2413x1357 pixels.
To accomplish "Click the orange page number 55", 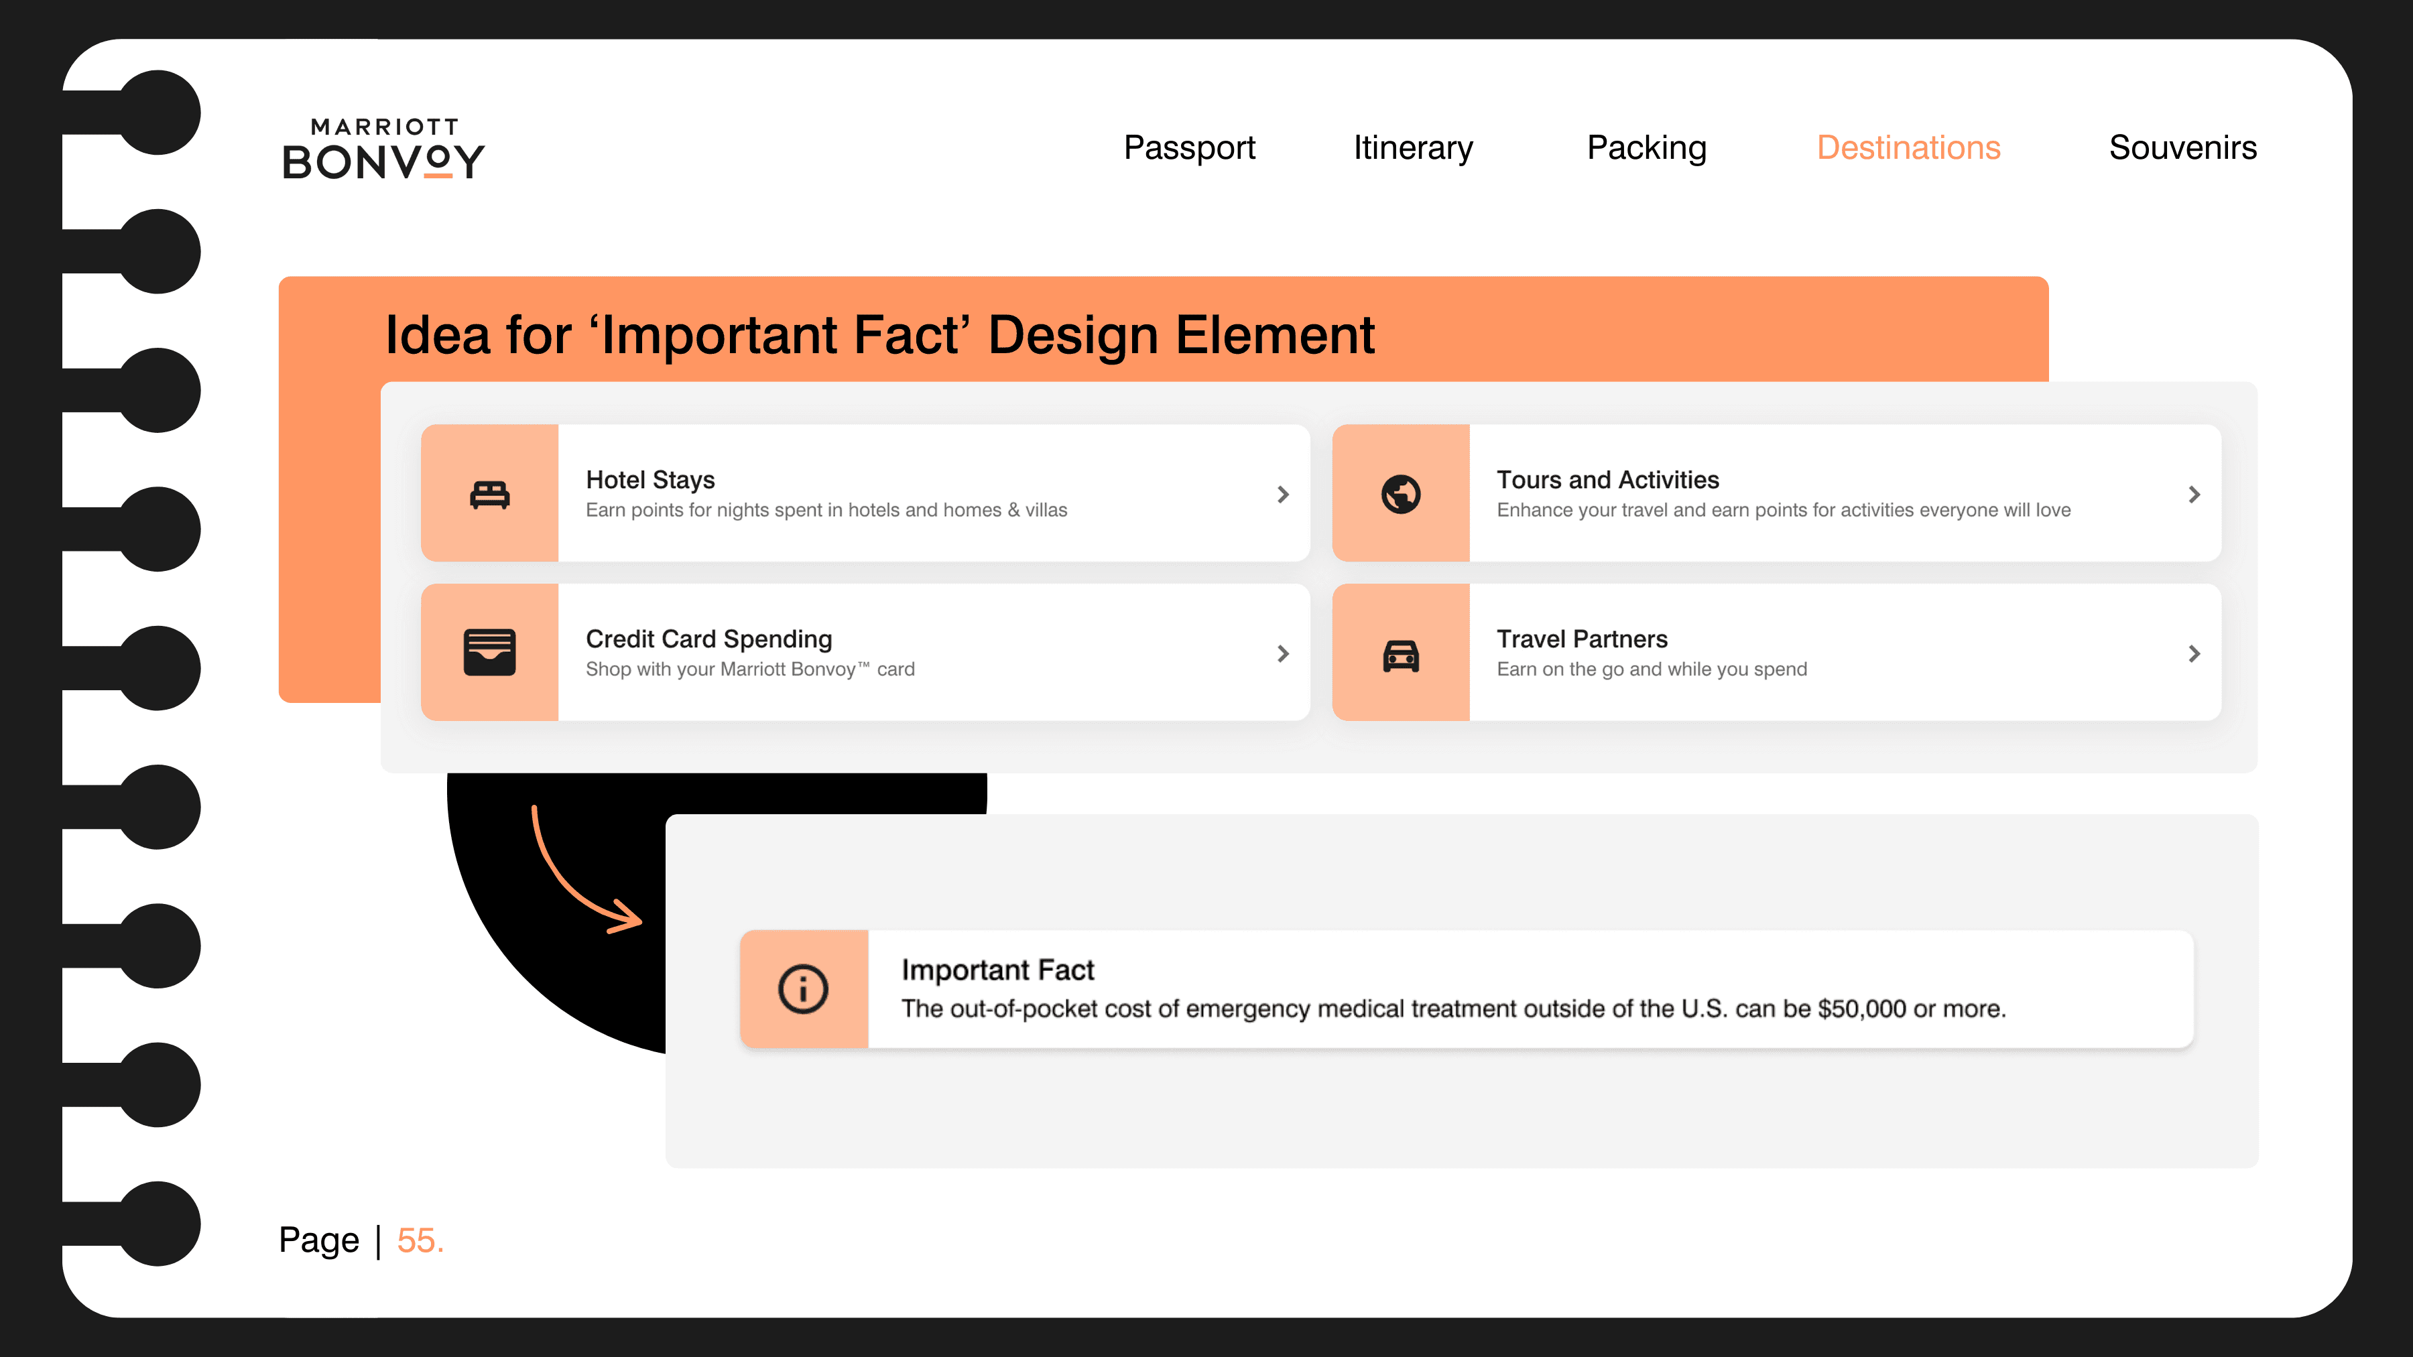I will pyautogui.click(x=419, y=1240).
